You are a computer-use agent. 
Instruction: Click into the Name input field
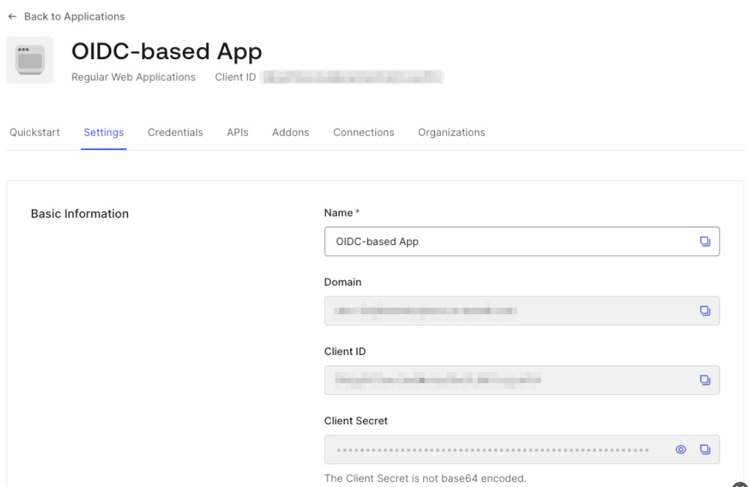coord(506,241)
